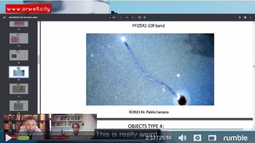Click the Pablo Campra webcam feed
Viewport: 255px width, 143px height.
(74, 127)
